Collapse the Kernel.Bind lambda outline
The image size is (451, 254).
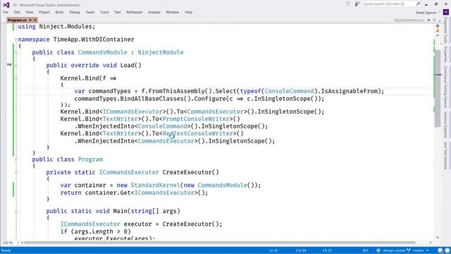click(16, 78)
